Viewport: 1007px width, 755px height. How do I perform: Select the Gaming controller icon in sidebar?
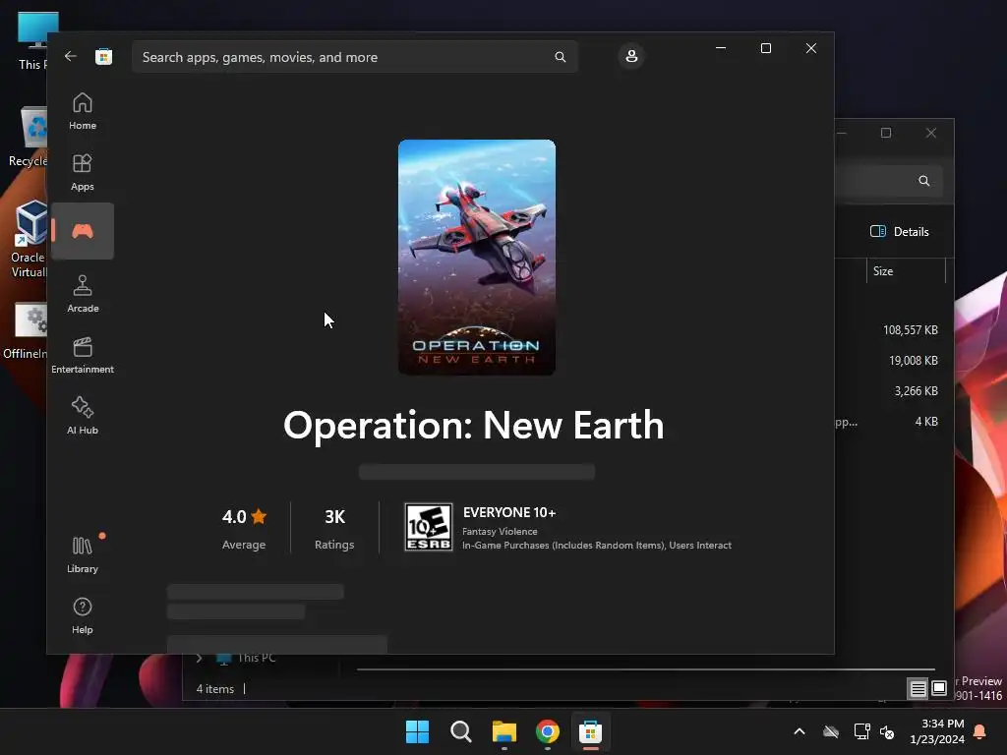coord(83,231)
